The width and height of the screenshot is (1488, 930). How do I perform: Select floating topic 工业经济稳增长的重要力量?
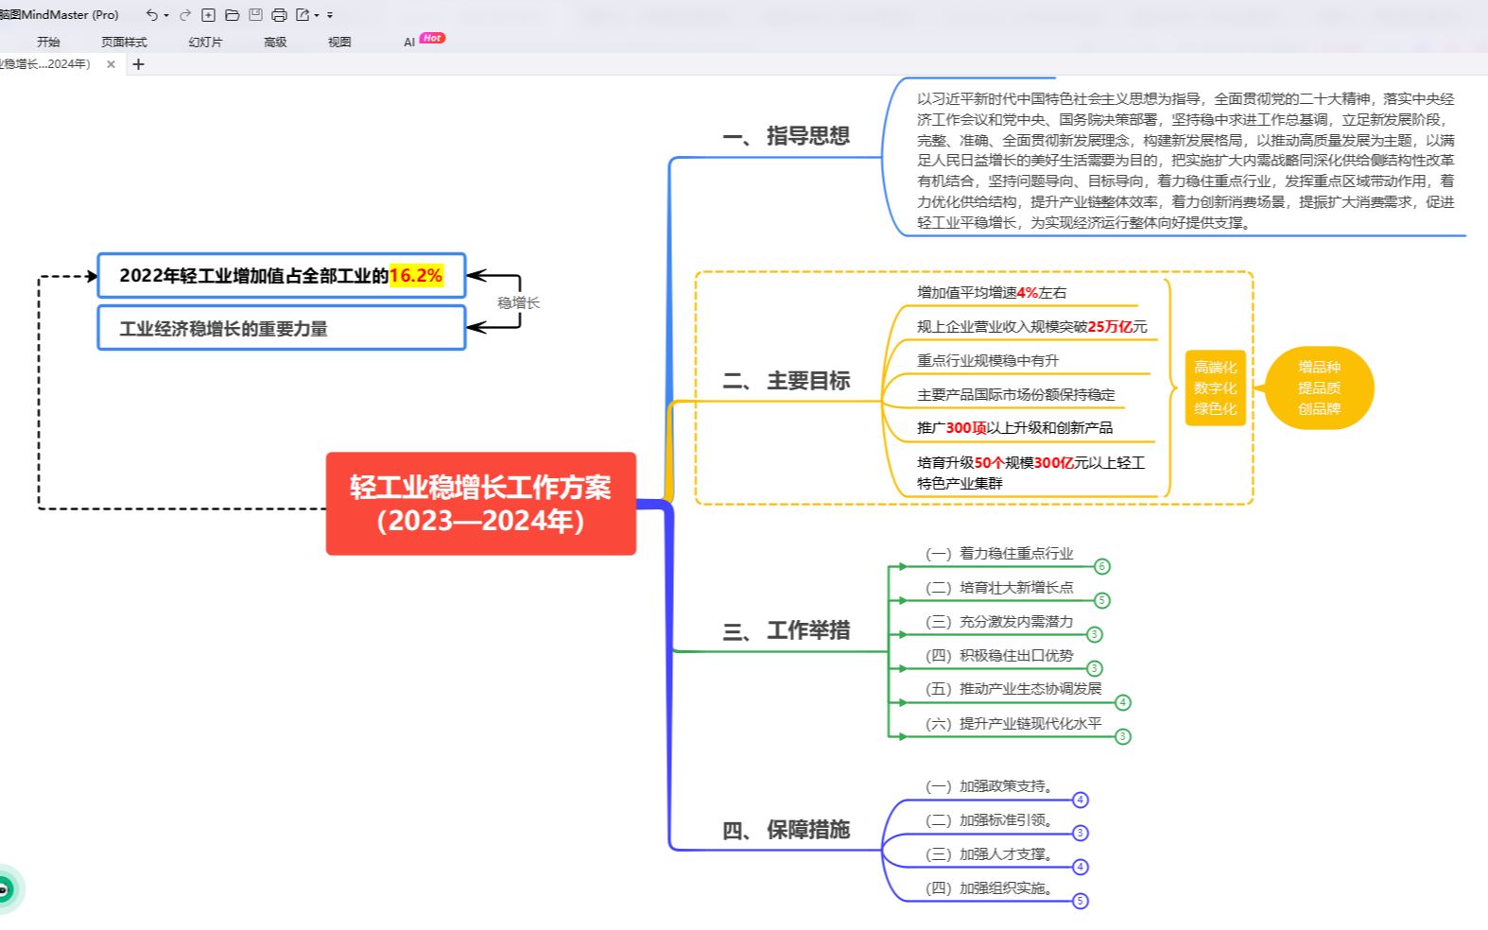pyautogui.click(x=282, y=328)
